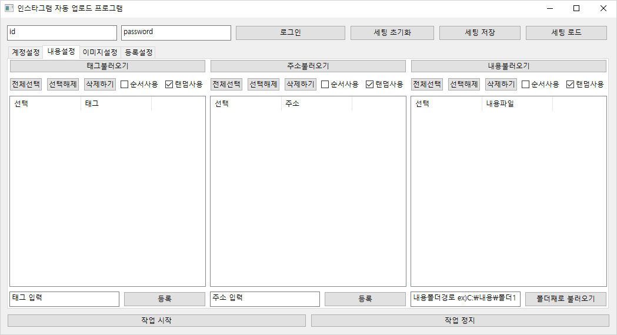Click the 주소 입력 input field
Image resolution: width=617 pixels, height=335 pixels.
pyautogui.click(x=265, y=299)
